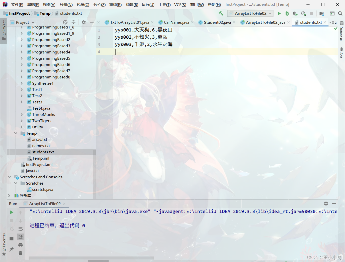Toggle scroll to end in Run console
The image size is (345, 262).
pos(20,237)
